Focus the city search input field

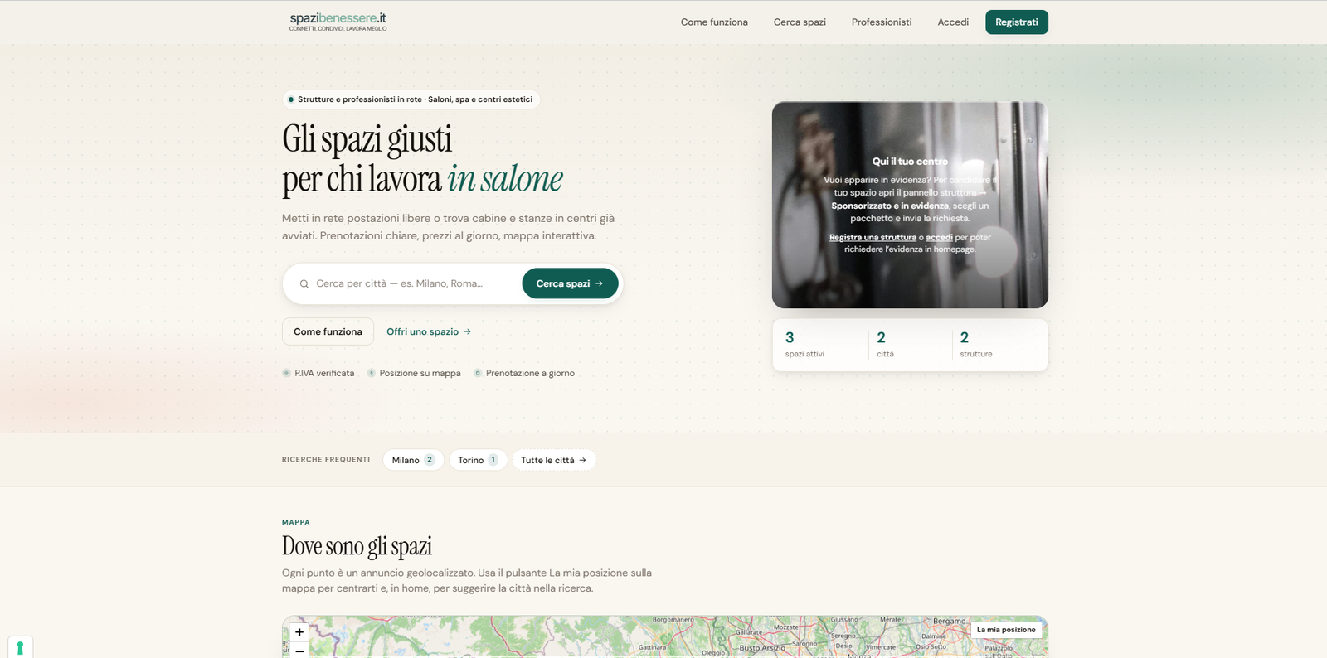(415, 283)
